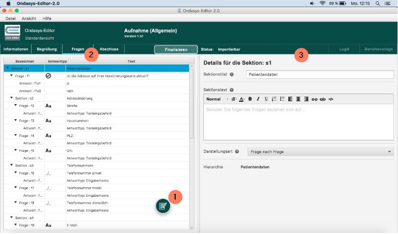Click into the Sektionstext editor area
Viewport: 398px width, 234px height.
point(299,122)
